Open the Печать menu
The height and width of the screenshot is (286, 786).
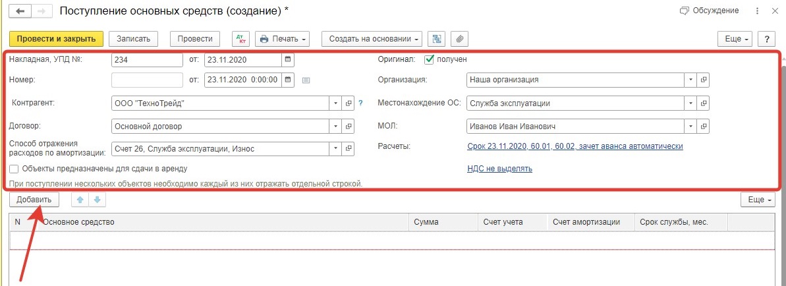point(283,39)
